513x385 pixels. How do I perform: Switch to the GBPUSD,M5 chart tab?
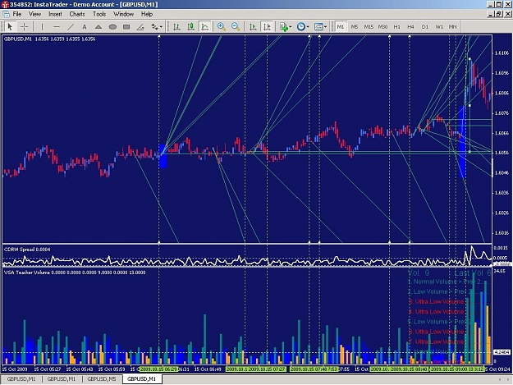102,378
